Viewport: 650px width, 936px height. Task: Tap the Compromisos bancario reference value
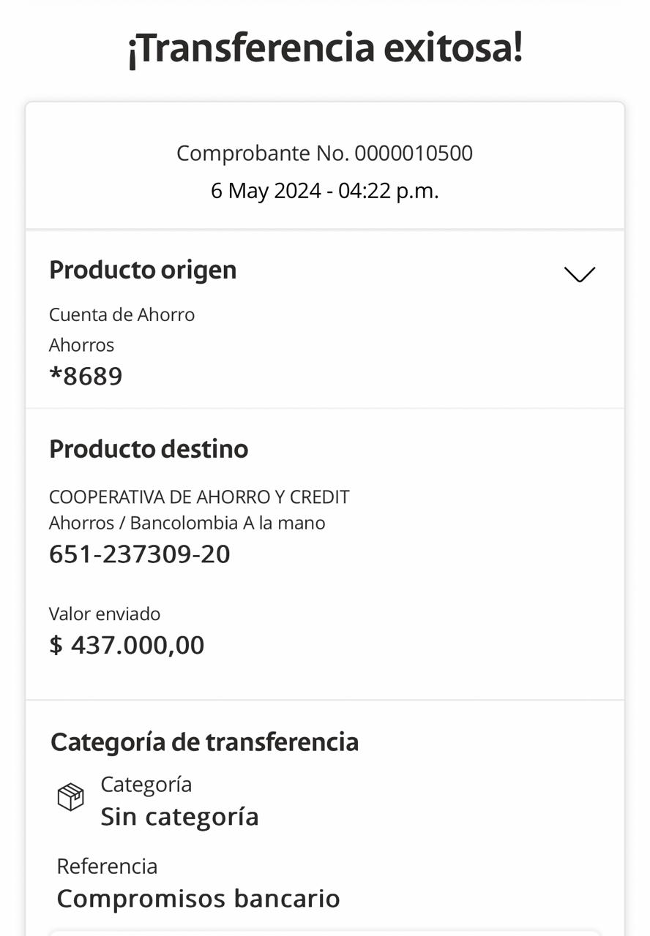[198, 898]
